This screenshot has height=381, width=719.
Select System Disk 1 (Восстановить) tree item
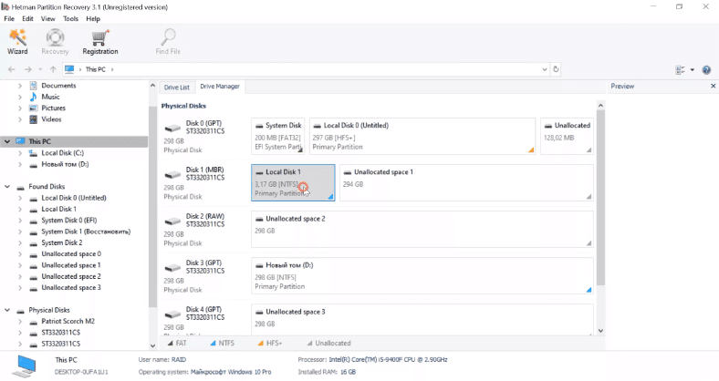(x=86, y=232)
